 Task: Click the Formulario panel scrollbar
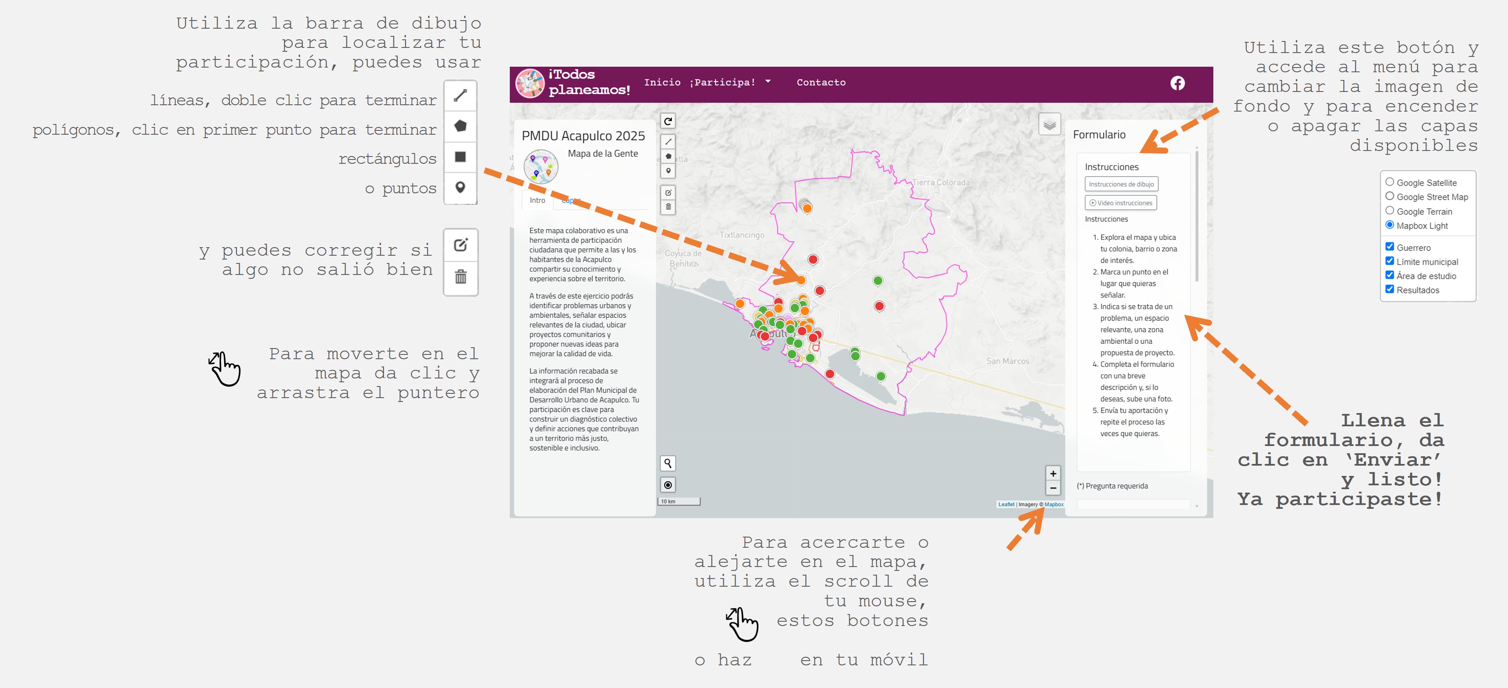tap(1197, 217)
